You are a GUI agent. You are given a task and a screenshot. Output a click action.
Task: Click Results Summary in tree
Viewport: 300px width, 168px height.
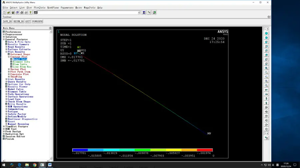pyautogui.click(x=18, y=44)
